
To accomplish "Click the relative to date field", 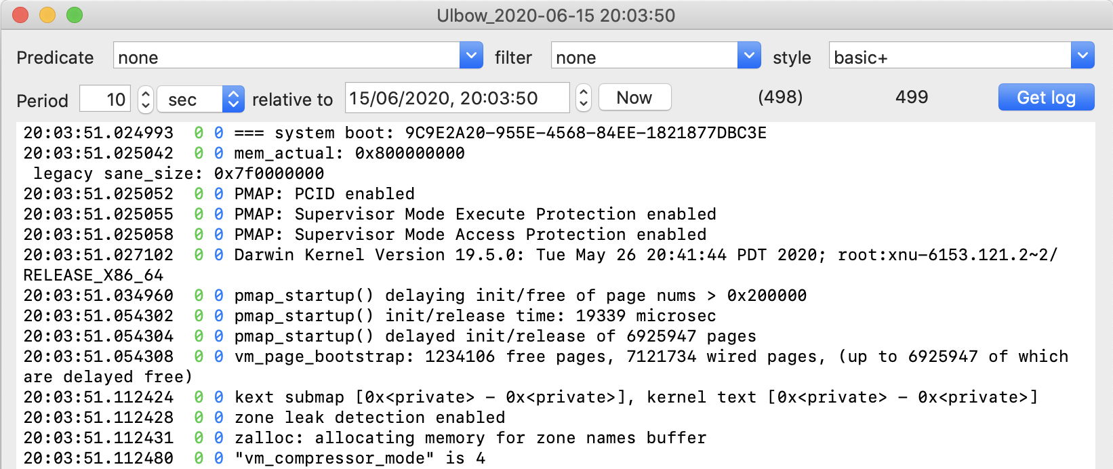I will click(457, 98).
